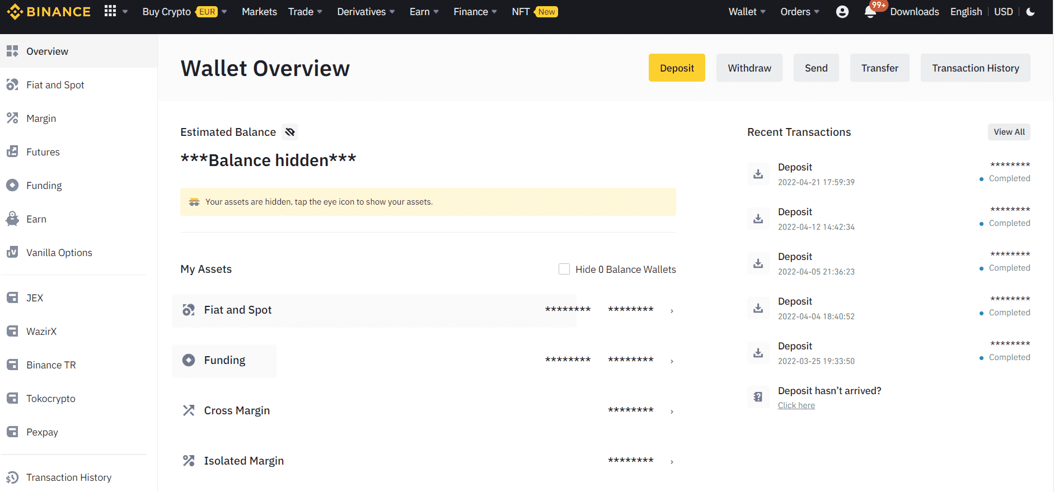
Task: Click the Binance logo
Action: 49,12
